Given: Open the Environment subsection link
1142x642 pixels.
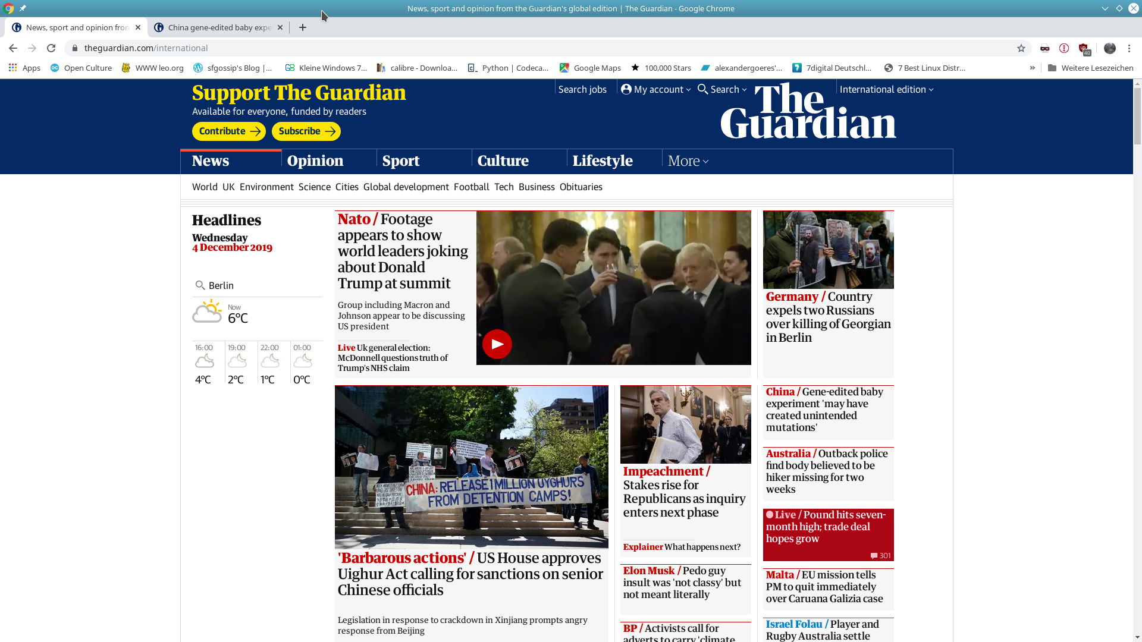Looking at the screenshot, I should point(266,187).
